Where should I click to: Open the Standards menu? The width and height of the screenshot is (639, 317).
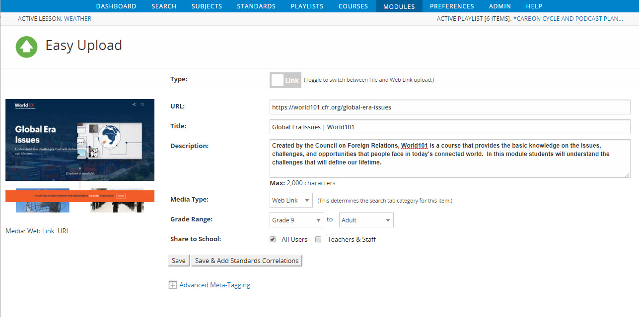(x=256, y=6)
